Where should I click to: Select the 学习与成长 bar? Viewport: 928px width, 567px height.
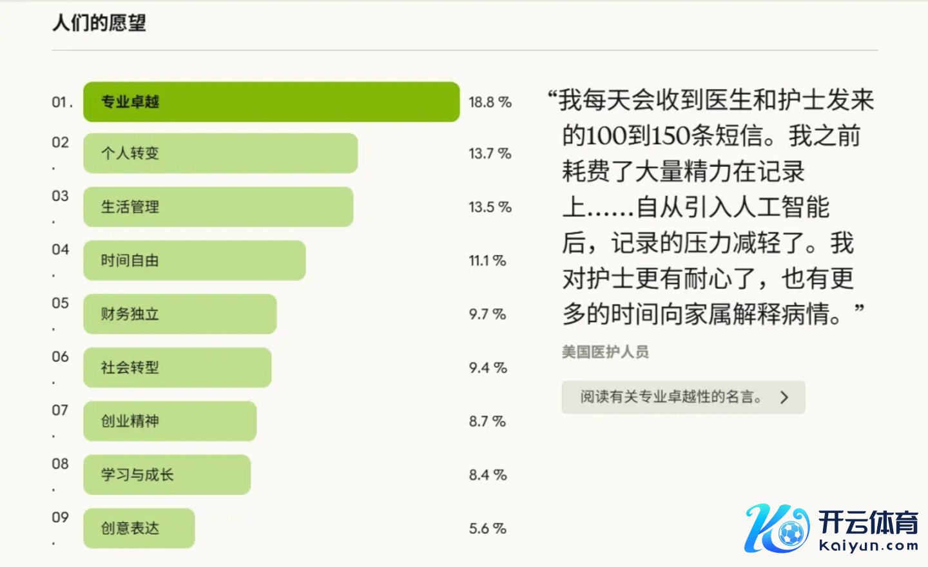[166, 475]
